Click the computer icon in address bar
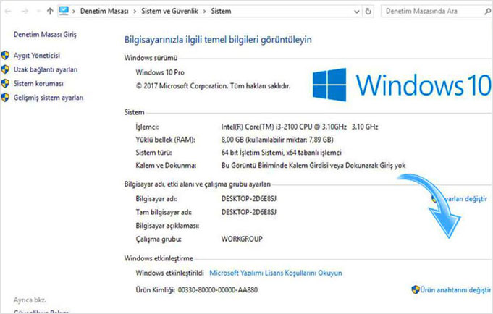This screenshot has height=314, width=493. coord(65,12)
